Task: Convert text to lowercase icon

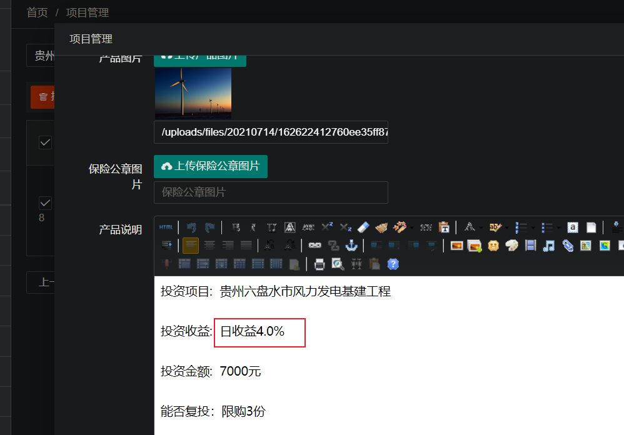Action: point(289,246)
